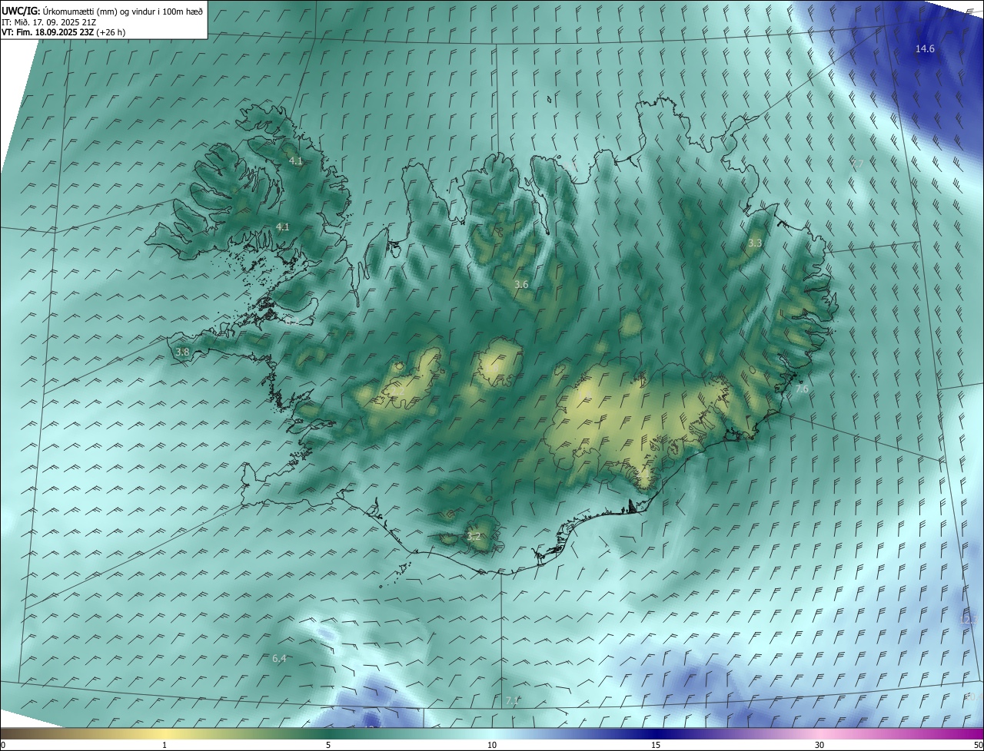
Task: Click the '5' tick on the color scale
Action: [x=328, y=745]
